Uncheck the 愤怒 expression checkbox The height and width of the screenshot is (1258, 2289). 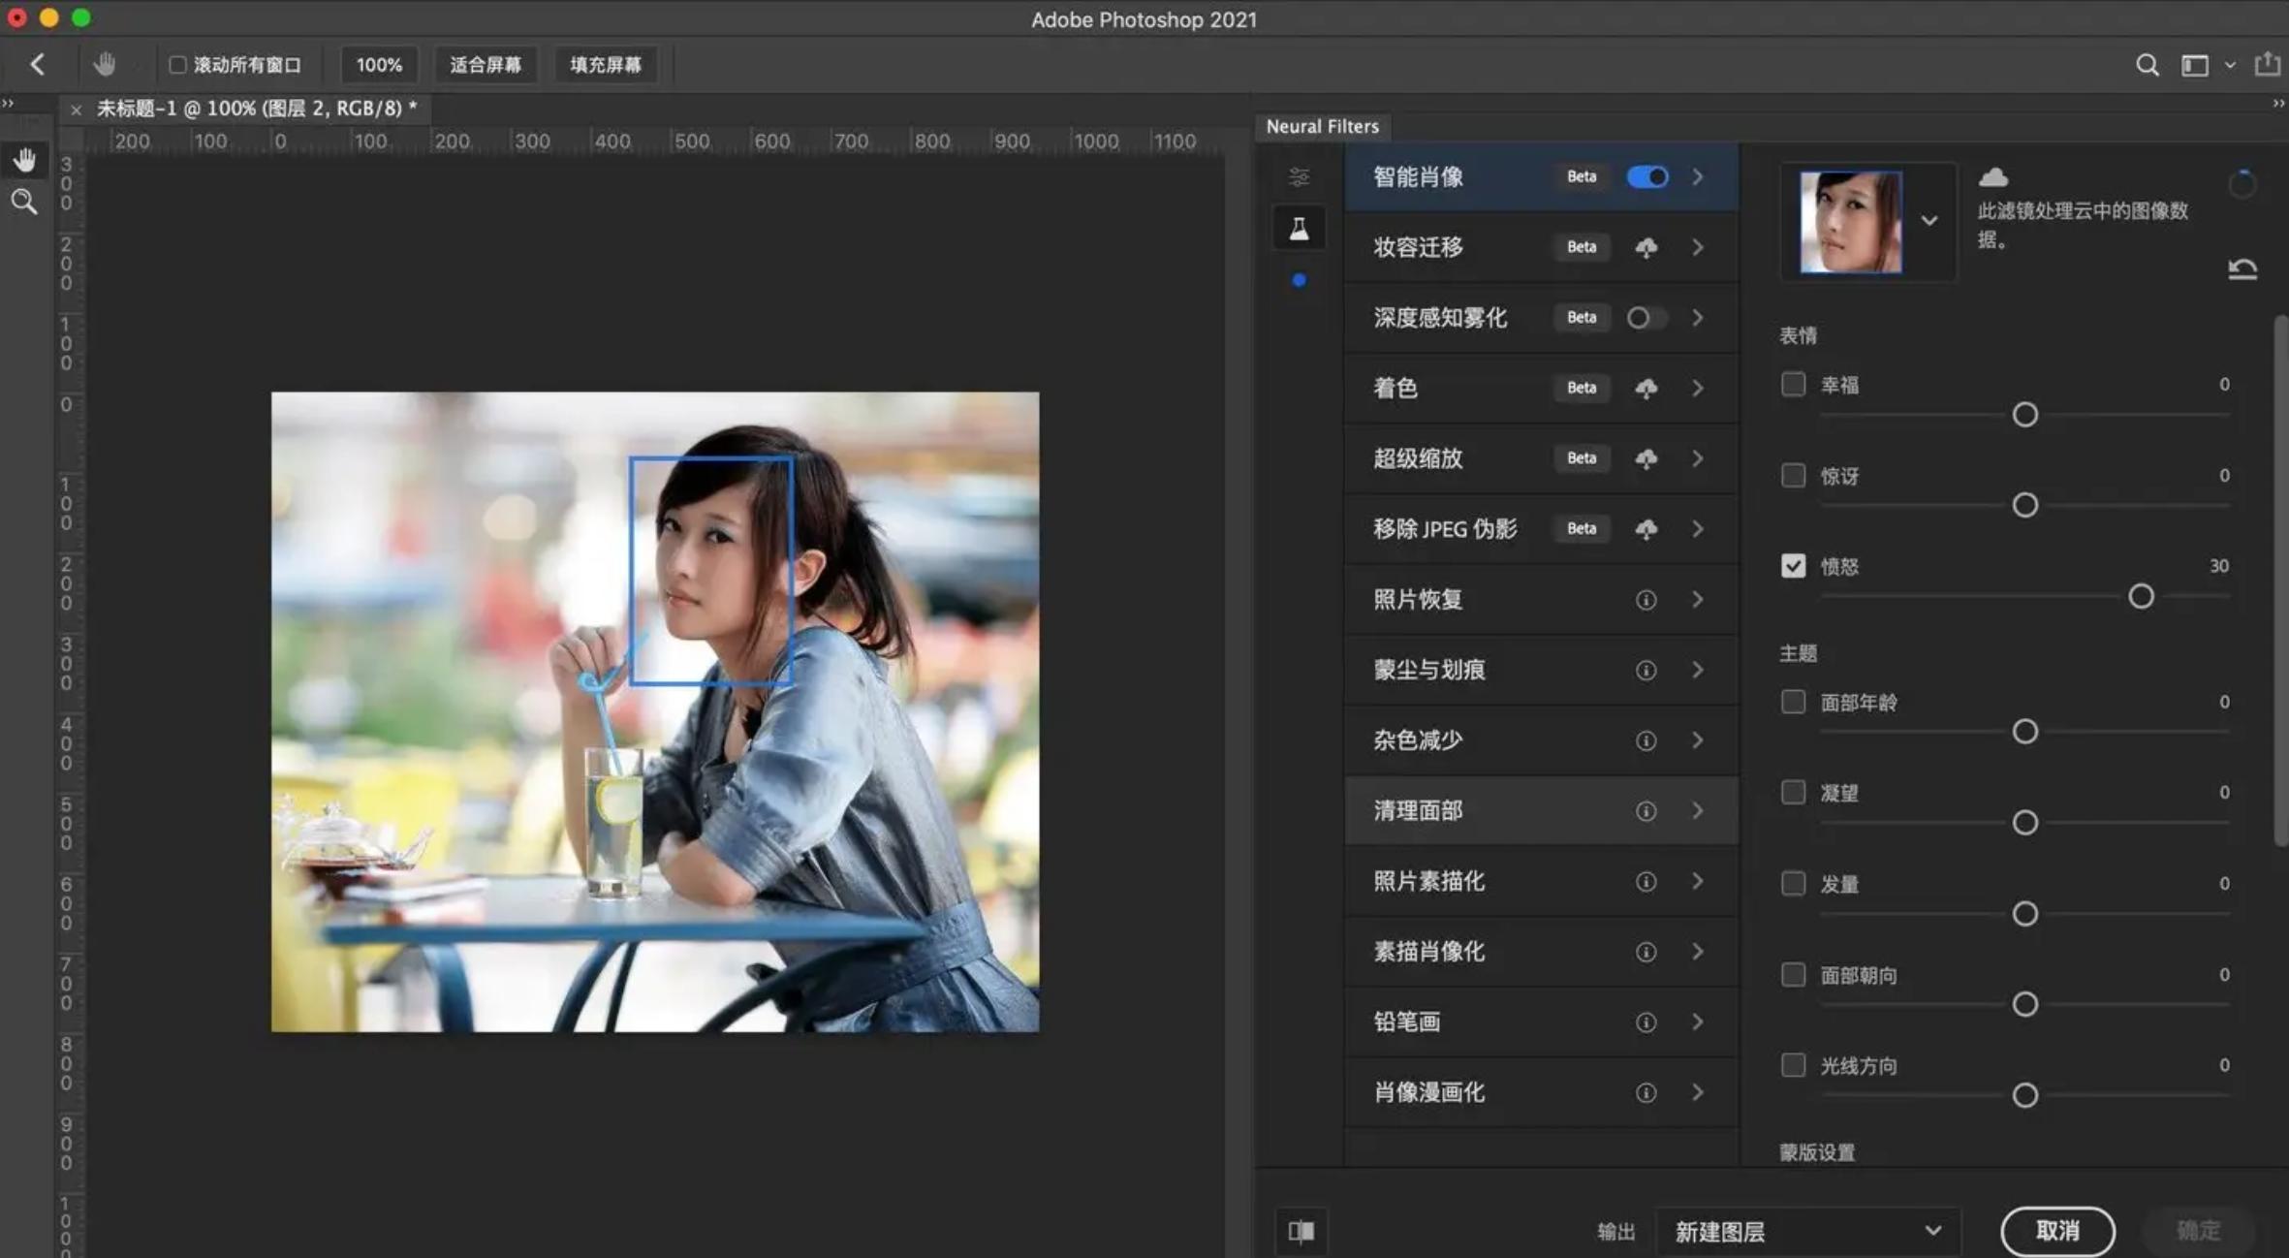[x=1792, y=565]
